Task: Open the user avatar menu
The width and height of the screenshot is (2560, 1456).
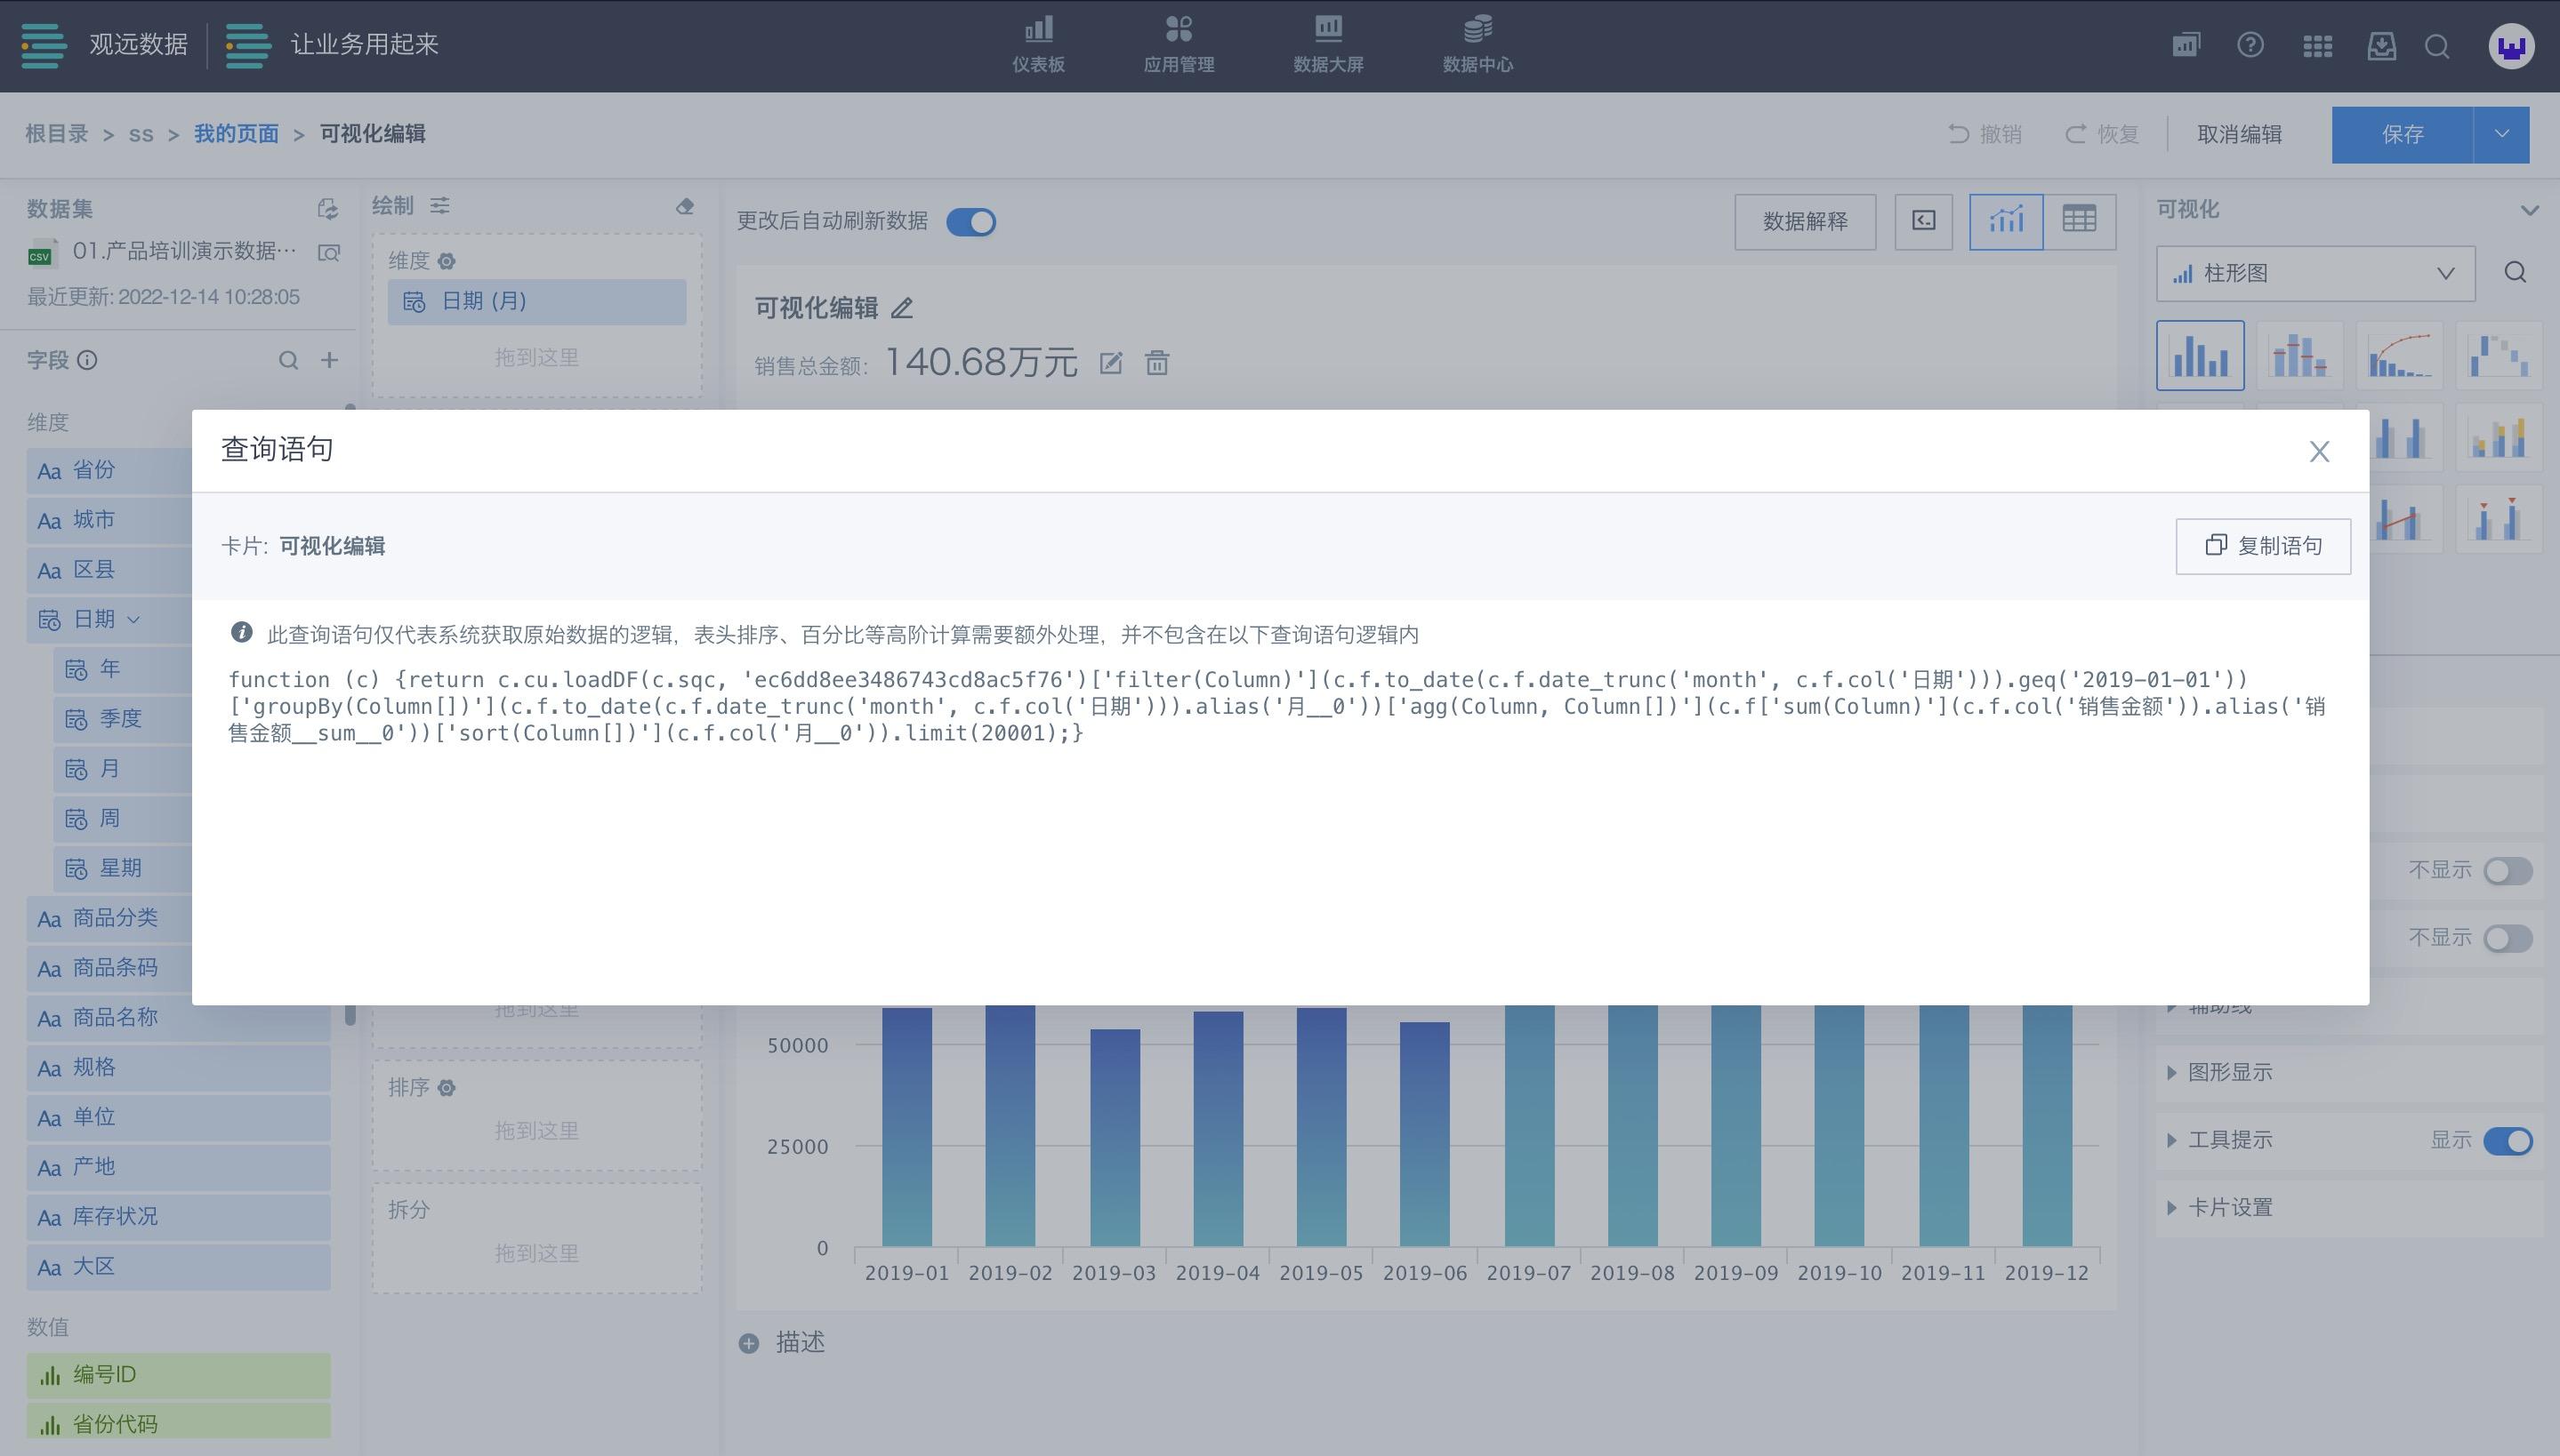Action: [x=2511, y=46]
